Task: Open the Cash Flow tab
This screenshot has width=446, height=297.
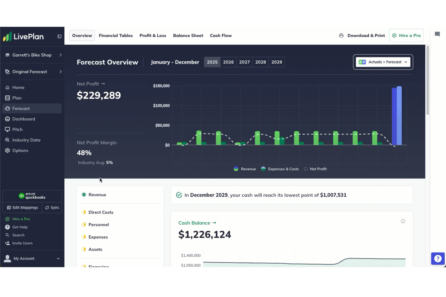Action: (221, 35)
